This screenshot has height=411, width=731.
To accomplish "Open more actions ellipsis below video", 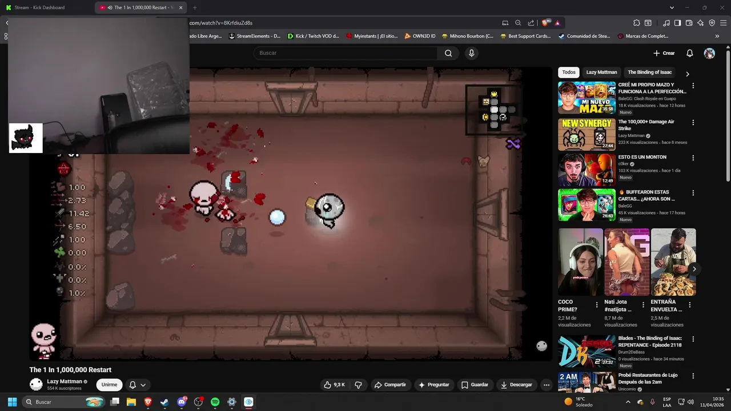I will 547,385.
